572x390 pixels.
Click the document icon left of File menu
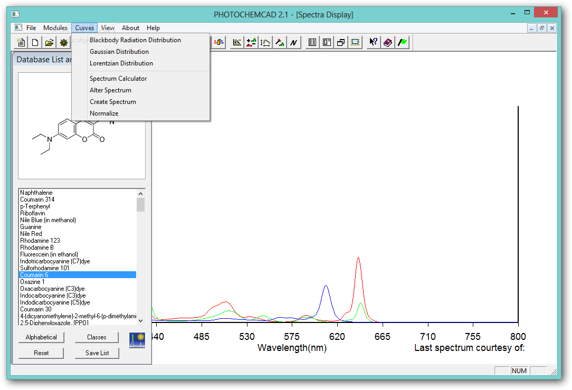tap(18, 28)
